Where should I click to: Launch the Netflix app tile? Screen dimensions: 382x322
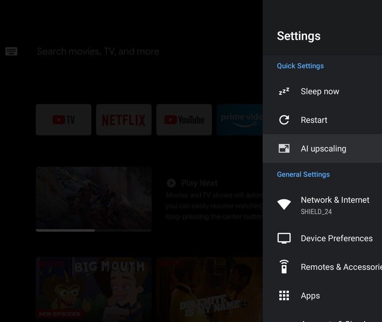(x=124, y=120)
